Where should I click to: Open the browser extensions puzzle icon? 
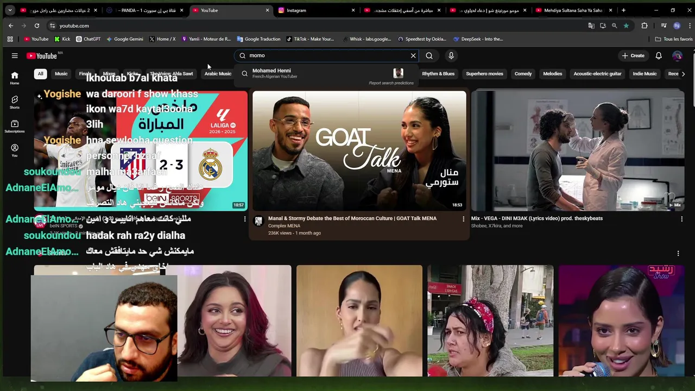coord(645,26)
